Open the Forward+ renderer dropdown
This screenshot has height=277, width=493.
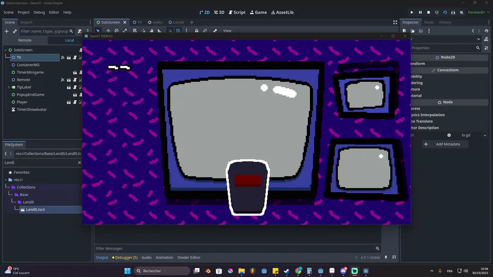[x=478, y=12]
